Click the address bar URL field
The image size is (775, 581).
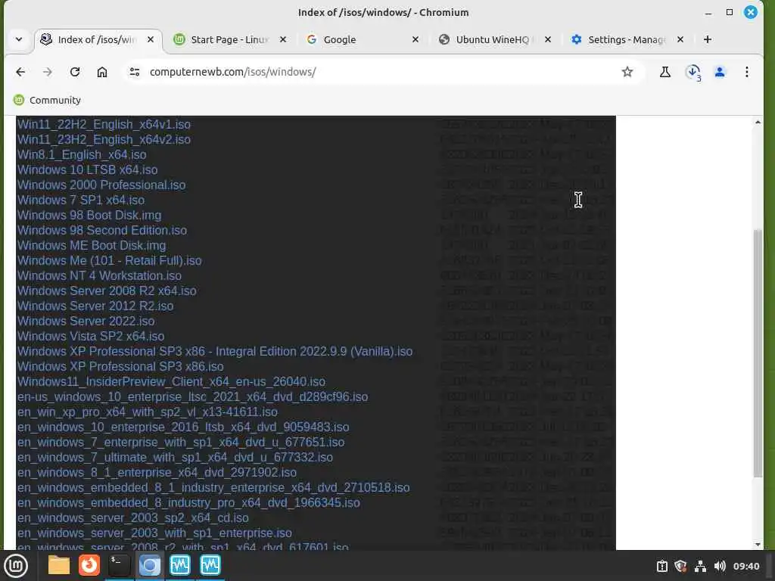(x=381, y=72)
